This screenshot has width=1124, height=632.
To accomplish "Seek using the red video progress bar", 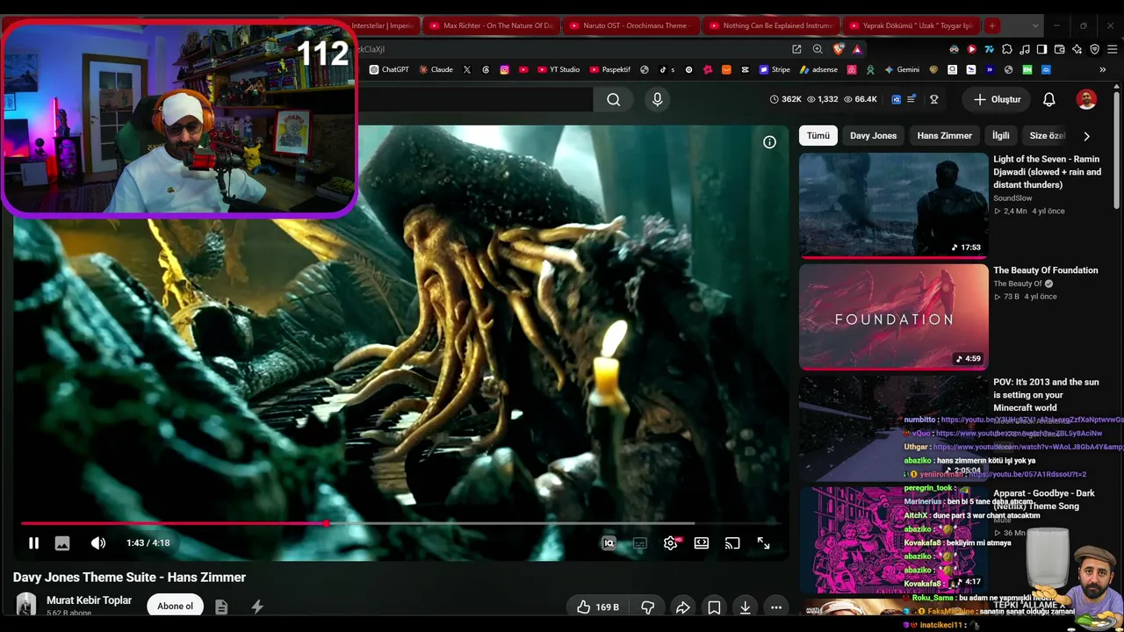I will pyautogui.click(x=401, y=523).
